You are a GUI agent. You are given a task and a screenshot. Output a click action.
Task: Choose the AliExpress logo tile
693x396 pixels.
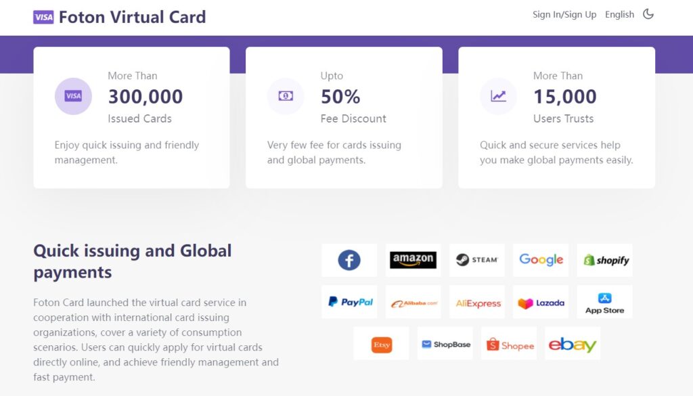[477, 302]
